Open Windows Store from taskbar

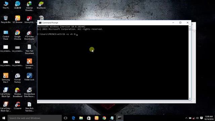coord(89,118)
